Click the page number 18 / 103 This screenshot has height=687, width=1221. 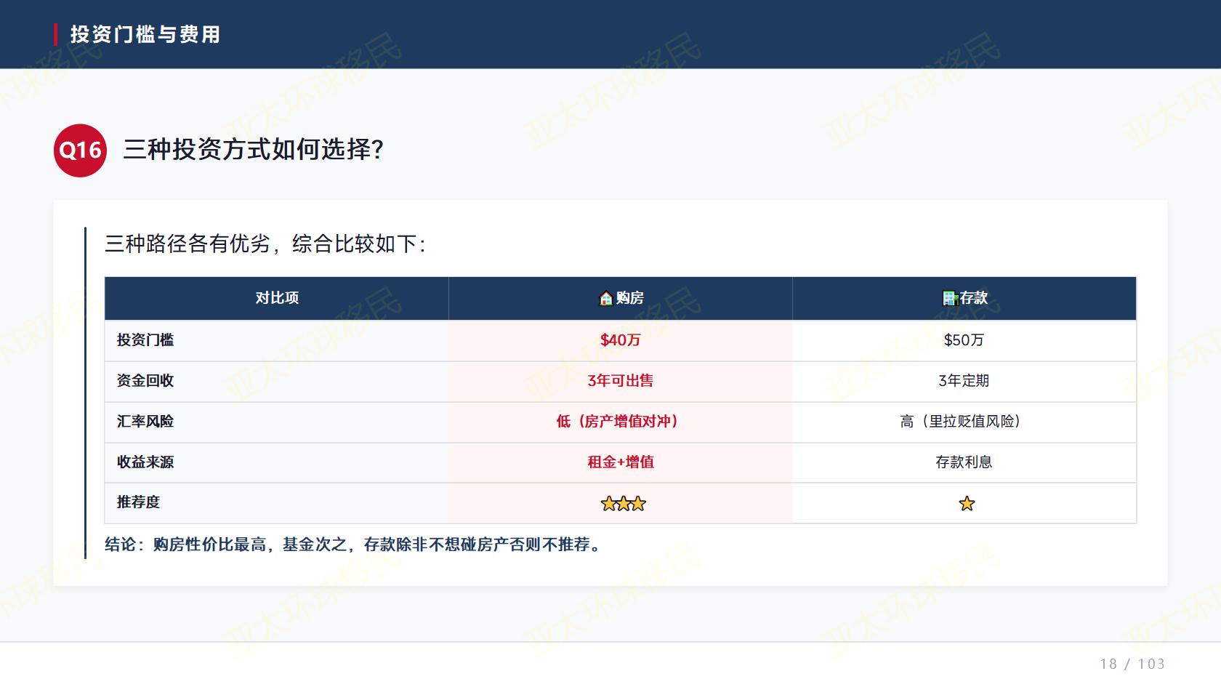(x=1132, y=664)
